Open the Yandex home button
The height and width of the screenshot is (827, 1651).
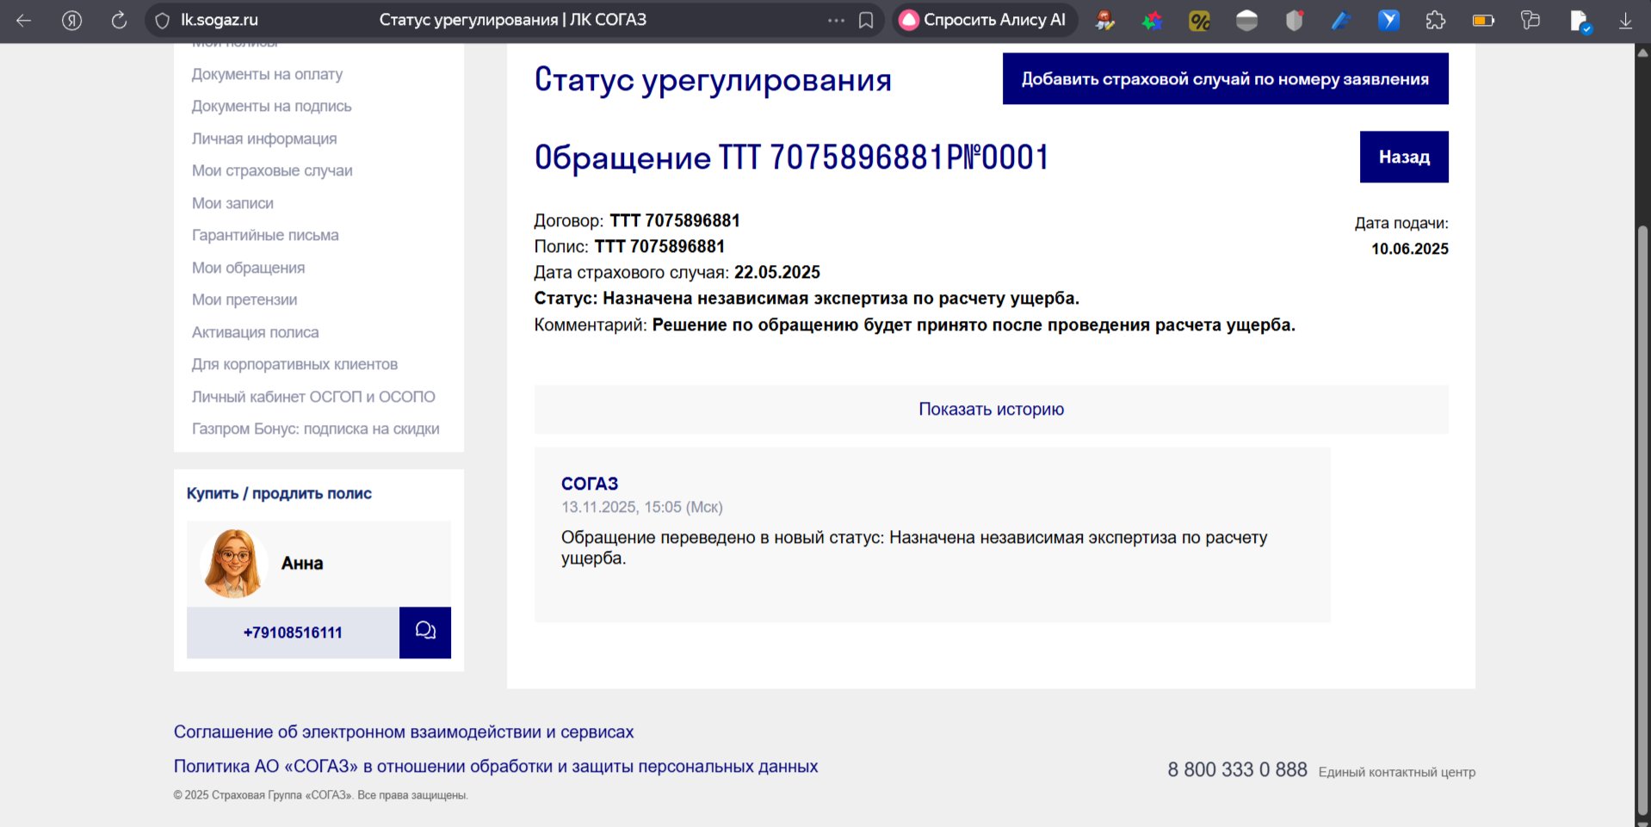point(72,20)
